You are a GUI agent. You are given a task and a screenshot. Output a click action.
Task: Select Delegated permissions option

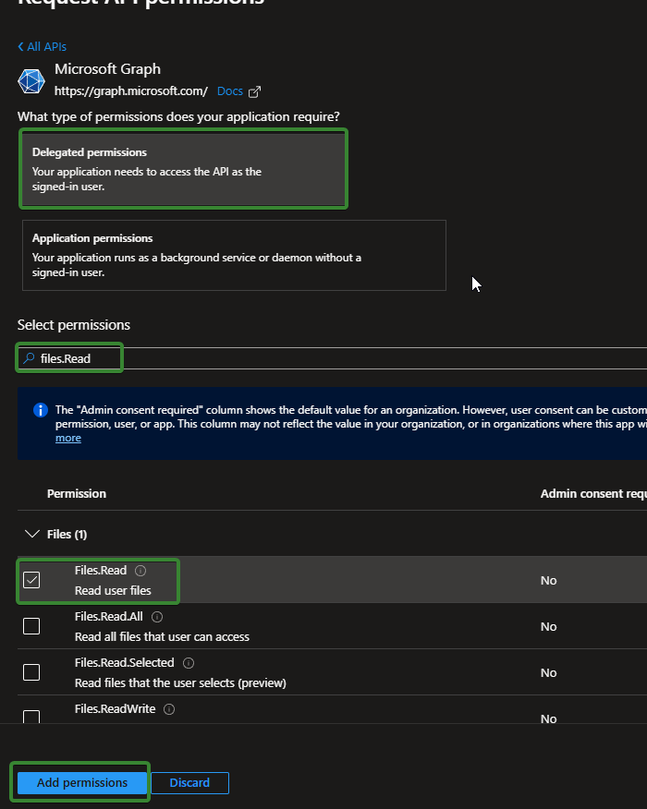(183, 169)
